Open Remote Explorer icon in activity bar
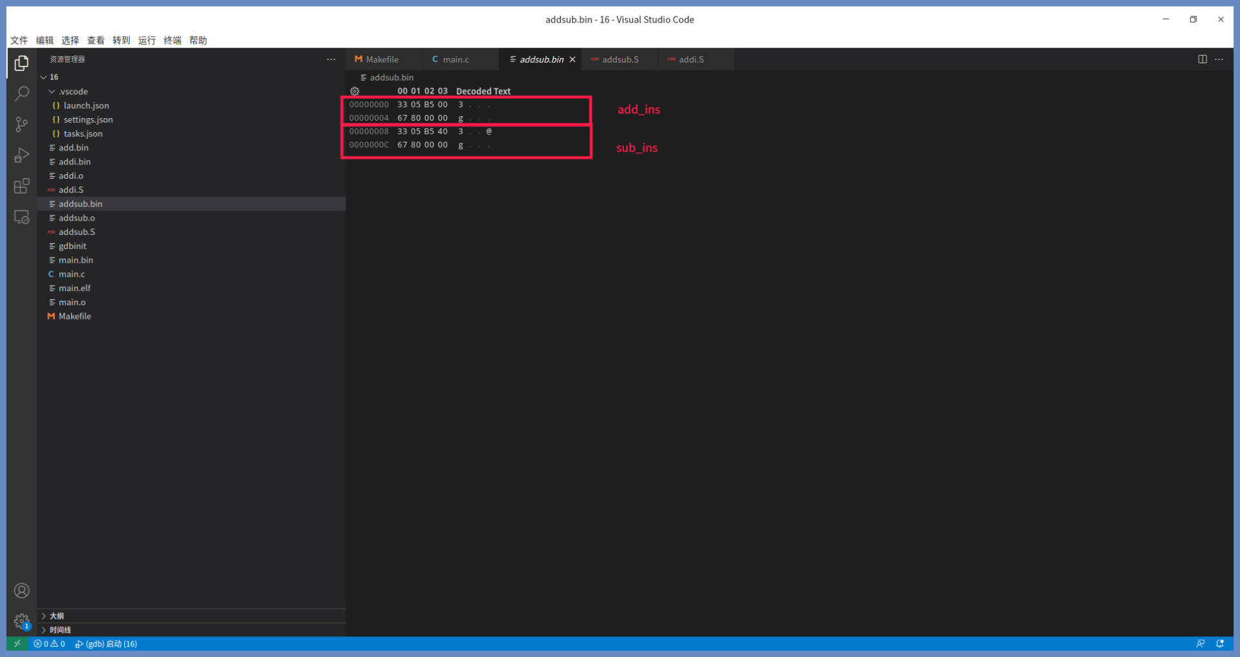 tap(21, 217)
